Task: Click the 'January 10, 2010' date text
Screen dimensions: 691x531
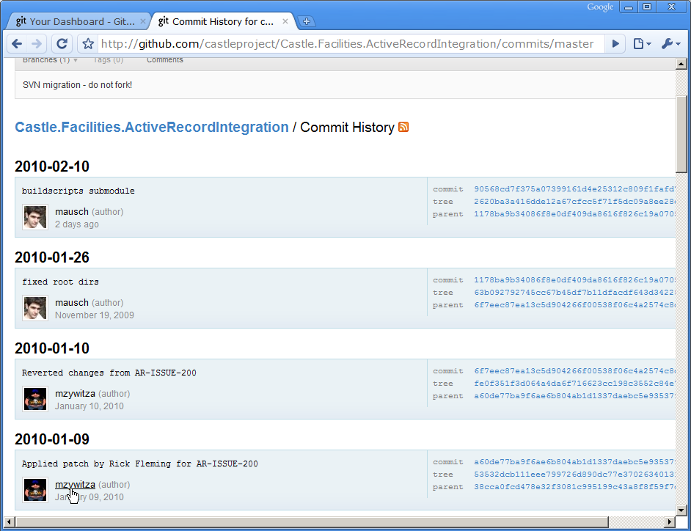Action: [89, 406]
